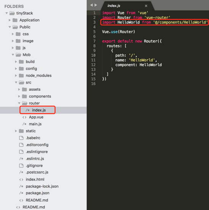Screen dimensions: 209x210
Task: Open main.js in the sidebar
Action: click(35, 124)
